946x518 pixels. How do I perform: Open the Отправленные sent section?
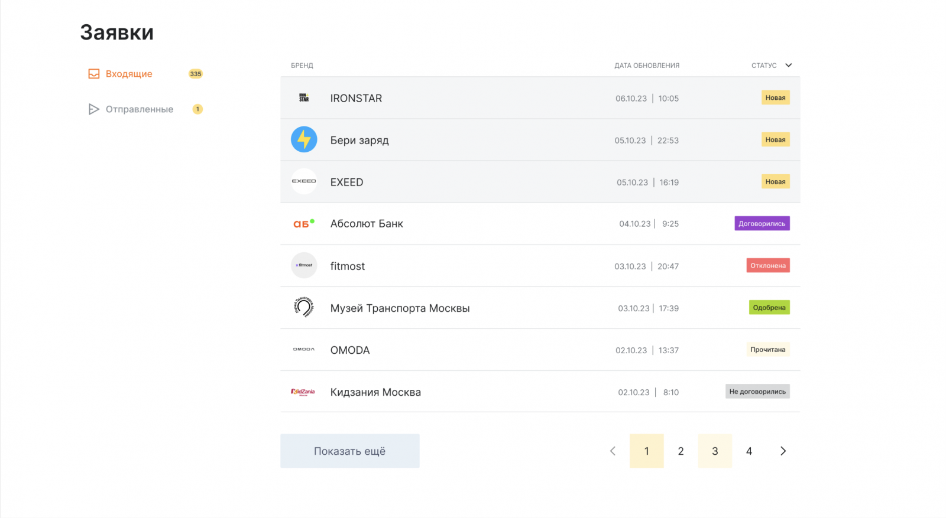click(x=139, y=109)
